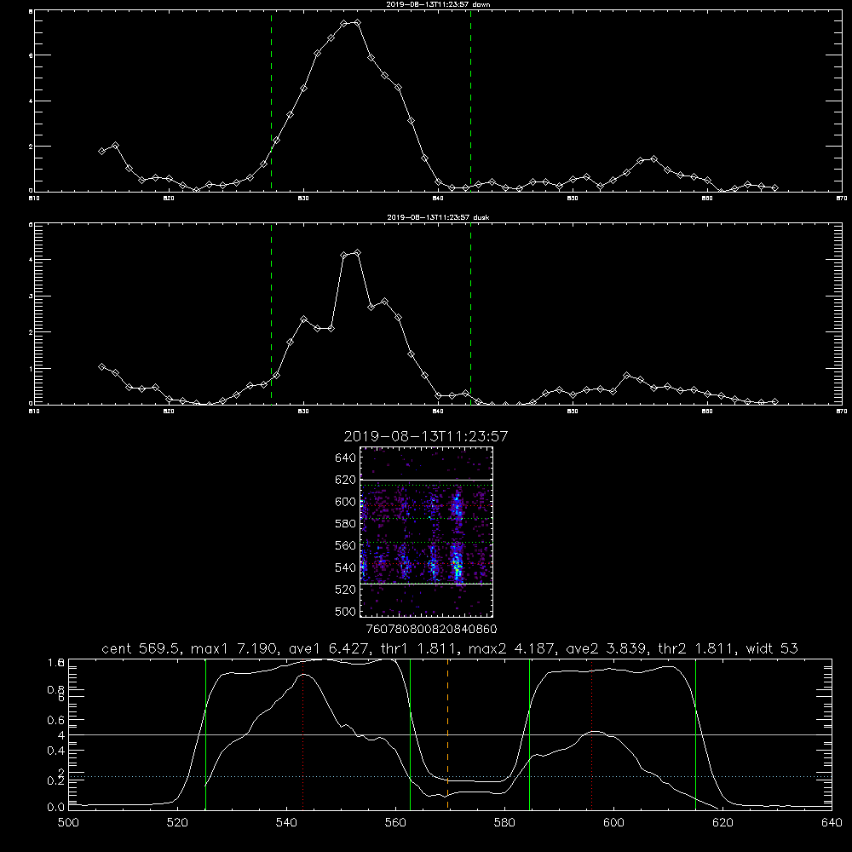Viewport: 852px width, 852px height.
Task: Click the bottom plot x-axis label "520"
Action: point(177,823)
